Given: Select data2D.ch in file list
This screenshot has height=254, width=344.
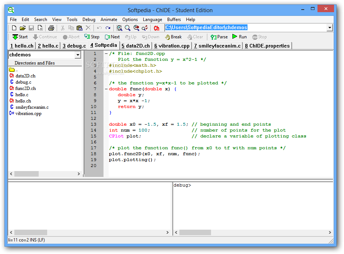Looking at the screenshot, I should (x=22, y=76).
